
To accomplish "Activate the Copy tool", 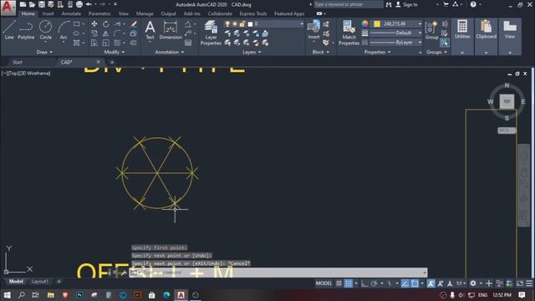I will pyautogui.click(x=94, y=33).
